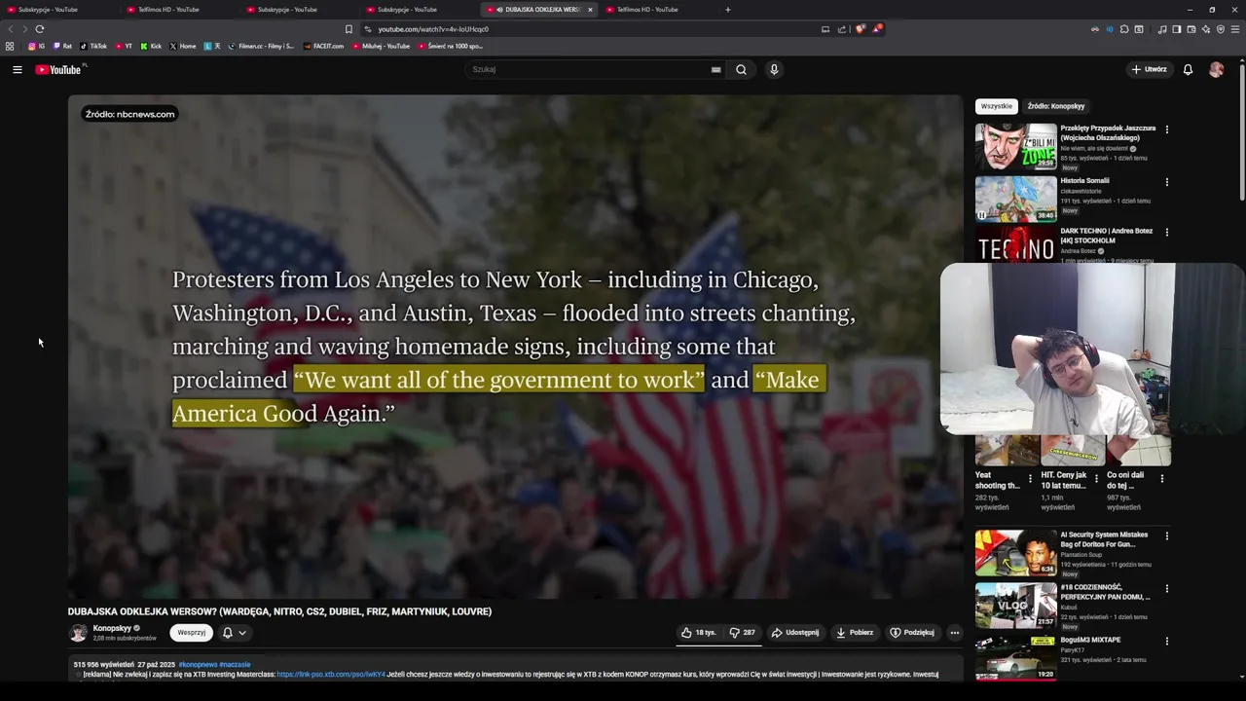Screen dimensions: 1246x701
Task: Close the DUBAJSKA ODKLEJKA WERSOW browser tab
Action: click(x=590, y=10)
